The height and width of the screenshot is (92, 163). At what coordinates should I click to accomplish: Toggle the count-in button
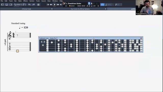point(89,3)
